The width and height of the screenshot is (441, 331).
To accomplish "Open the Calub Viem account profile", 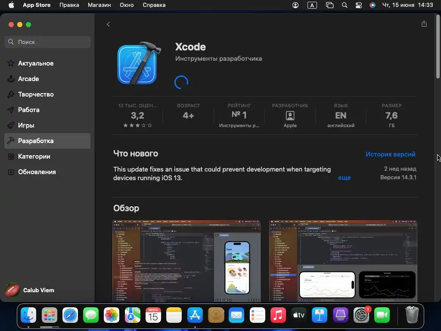I will pos(30,290).
